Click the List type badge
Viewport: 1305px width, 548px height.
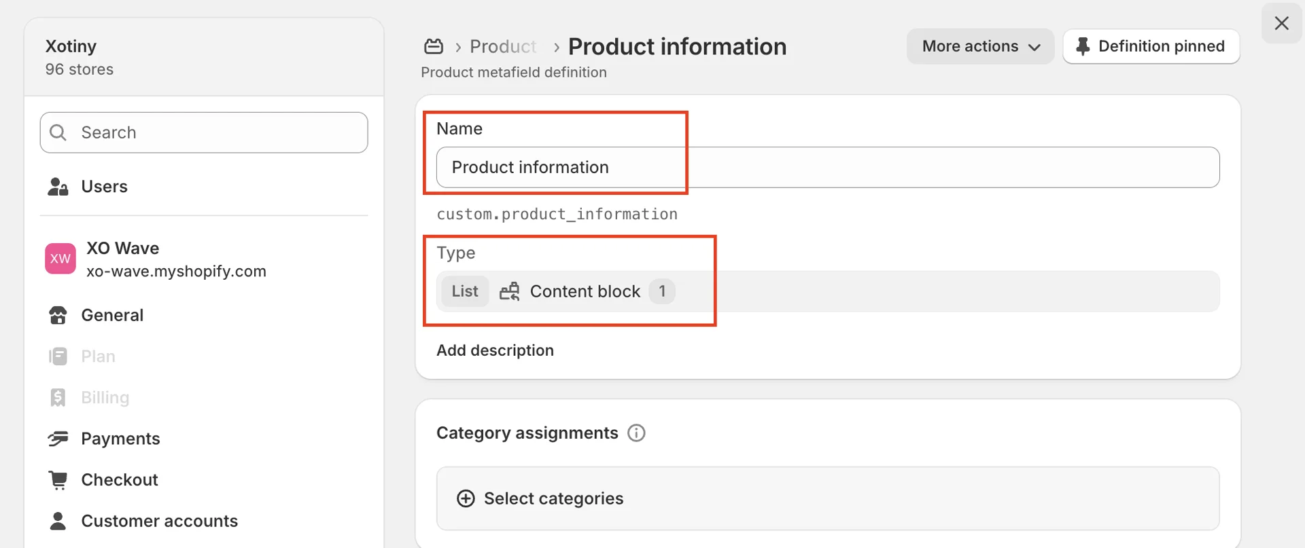coord(465,291)
